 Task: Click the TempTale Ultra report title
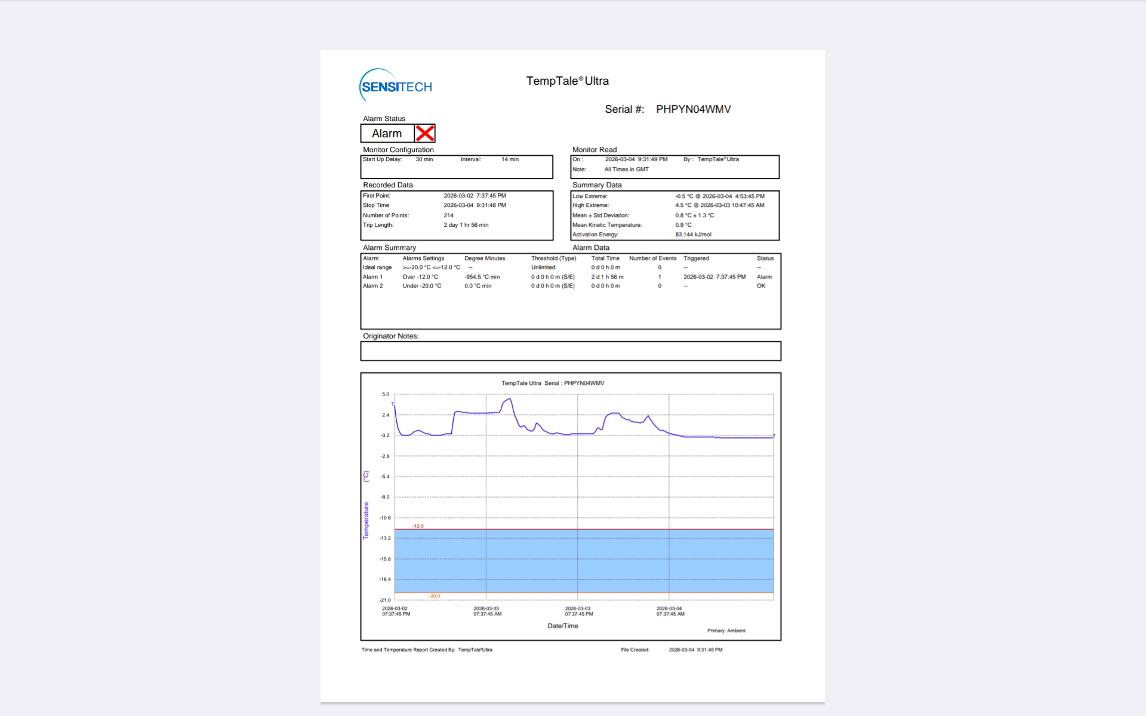click(567, 81)
